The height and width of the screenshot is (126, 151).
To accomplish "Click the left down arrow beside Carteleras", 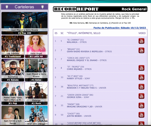I will [x=7, y=7].
